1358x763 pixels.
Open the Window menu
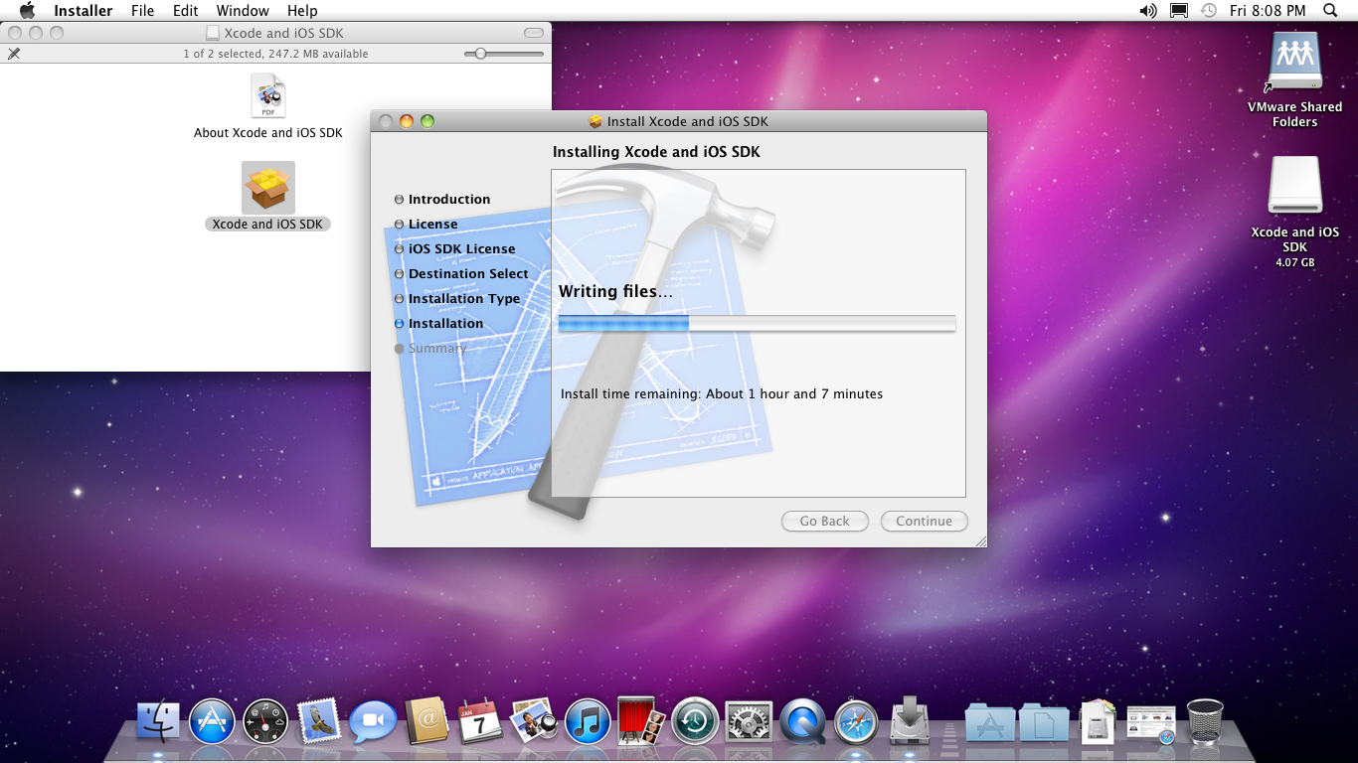click(243, 11)
